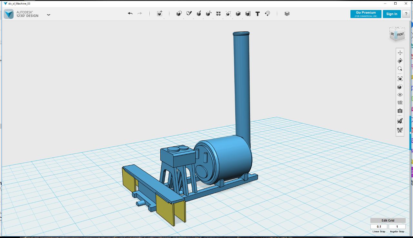
Task: Select the LEFT face of the view cube
Action: 392,34
